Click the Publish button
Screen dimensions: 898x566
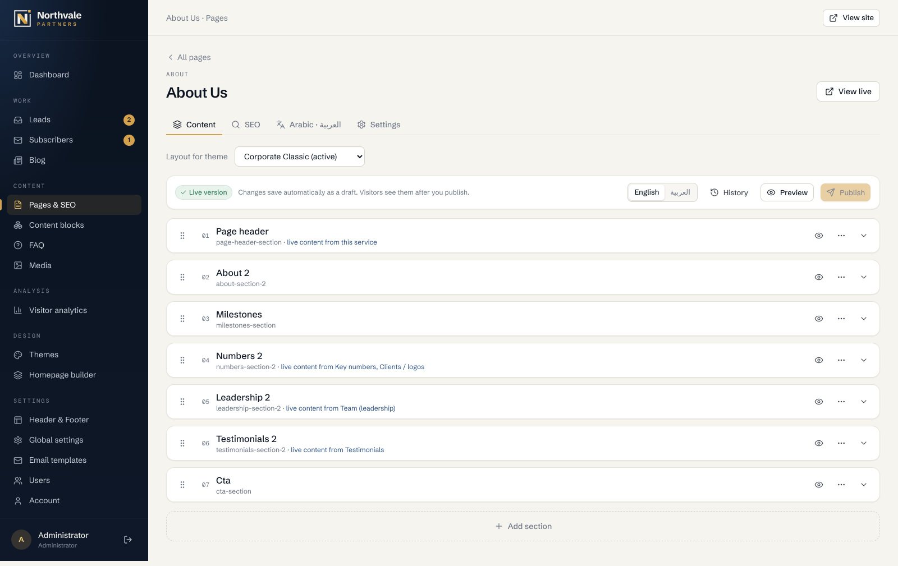pyautogui.click(x=845, y=192)
